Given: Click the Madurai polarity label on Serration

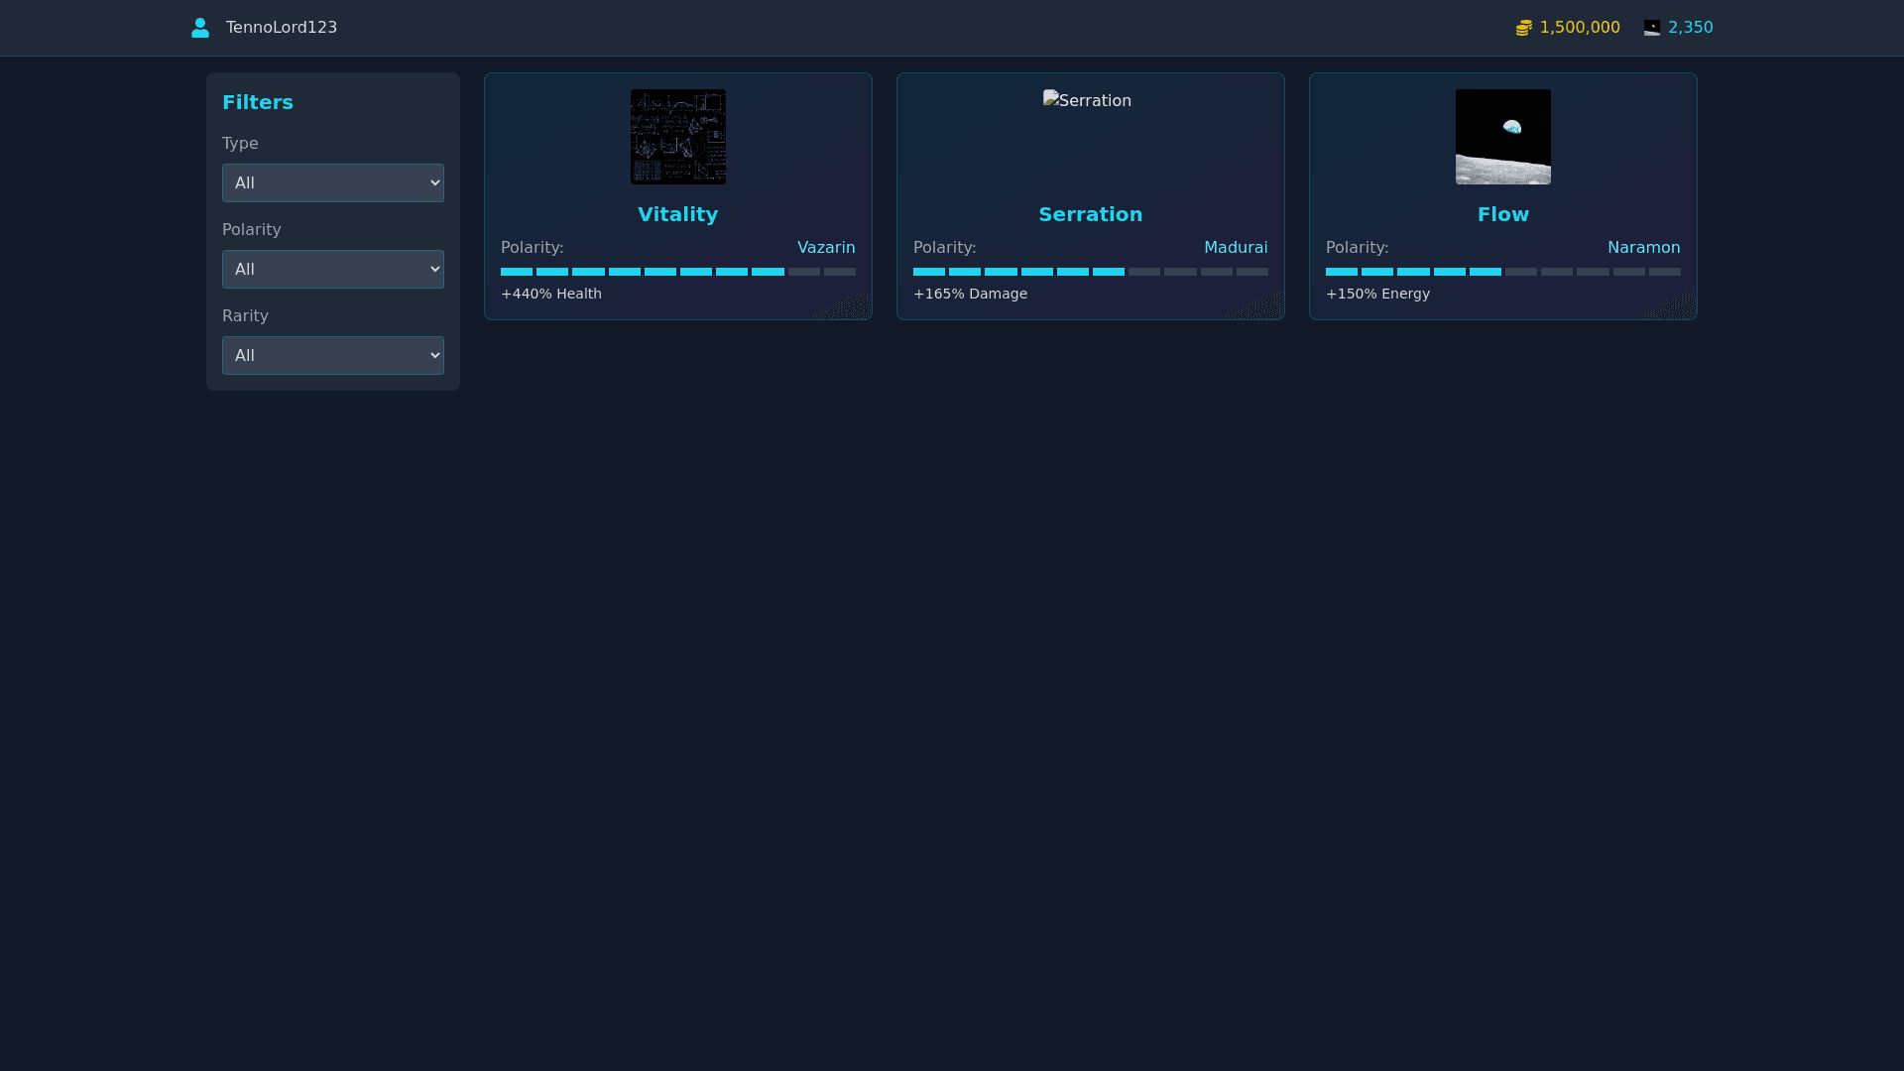Looking at the screenshot, I should point(1236,247).
